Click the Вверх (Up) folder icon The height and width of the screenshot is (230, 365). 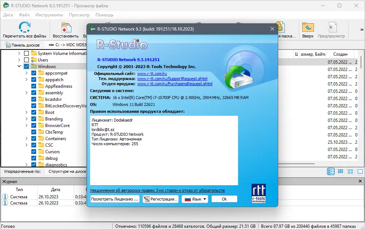pos(308,27)
